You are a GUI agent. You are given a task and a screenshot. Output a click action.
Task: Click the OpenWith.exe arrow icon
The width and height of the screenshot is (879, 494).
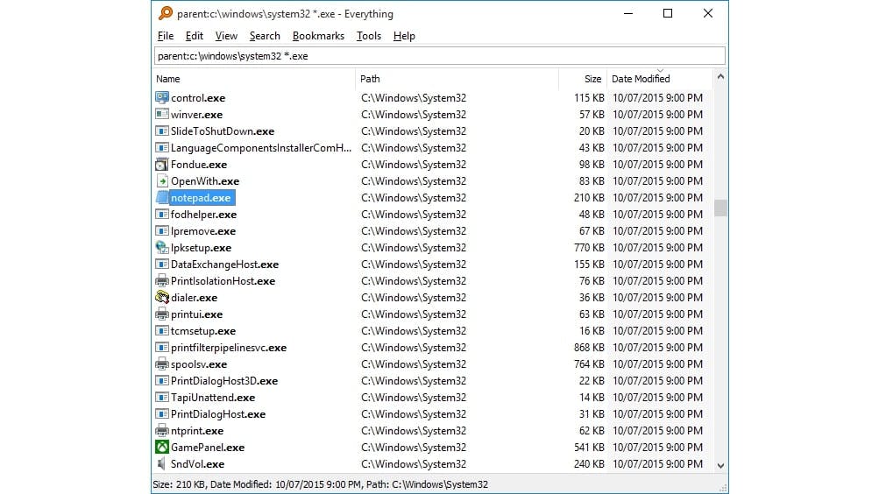point(162,181)
